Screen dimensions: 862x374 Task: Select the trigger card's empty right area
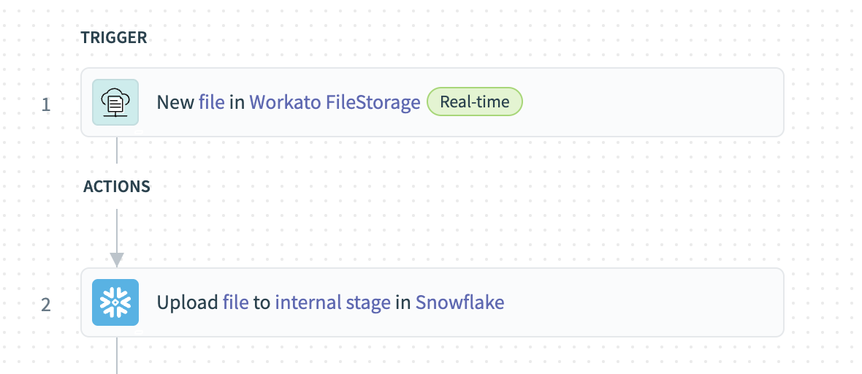click(657, 102)
